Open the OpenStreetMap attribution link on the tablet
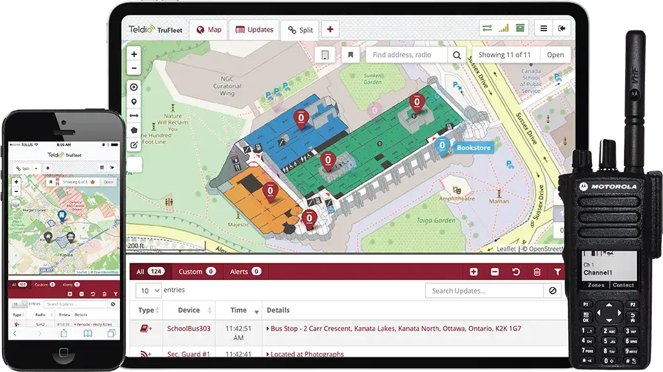The height and width of the screenshot is (372, 663). 546,249
